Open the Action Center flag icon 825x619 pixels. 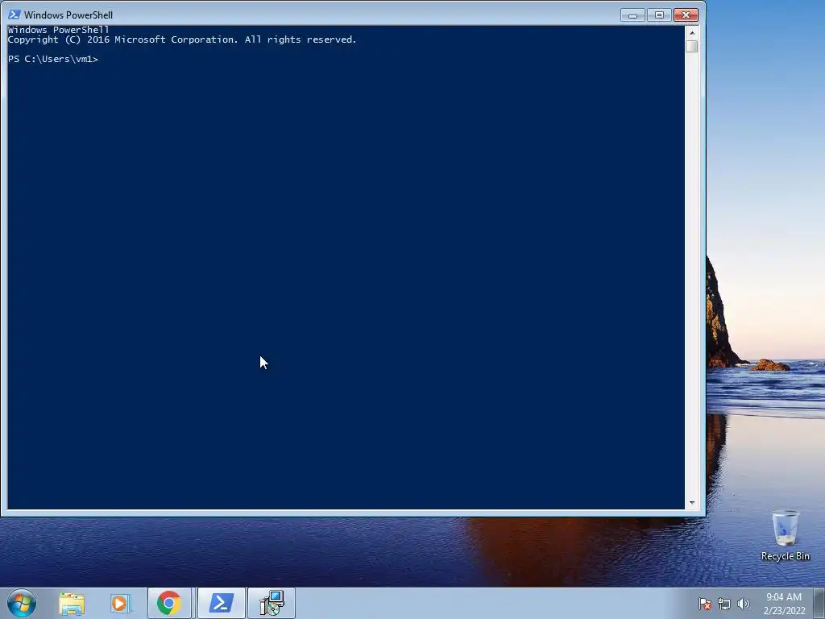tap(705, 604)
